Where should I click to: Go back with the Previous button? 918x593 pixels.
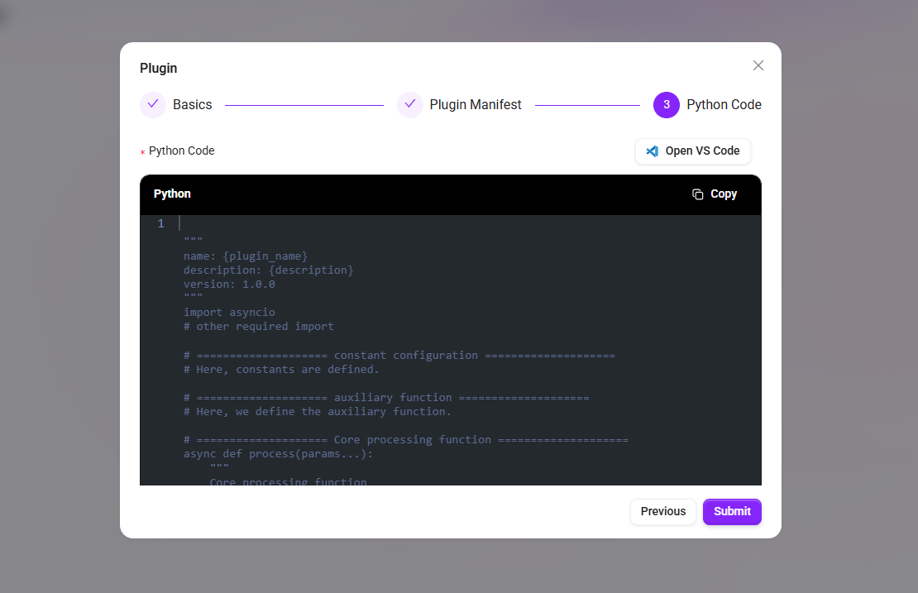tap(663, 512)
